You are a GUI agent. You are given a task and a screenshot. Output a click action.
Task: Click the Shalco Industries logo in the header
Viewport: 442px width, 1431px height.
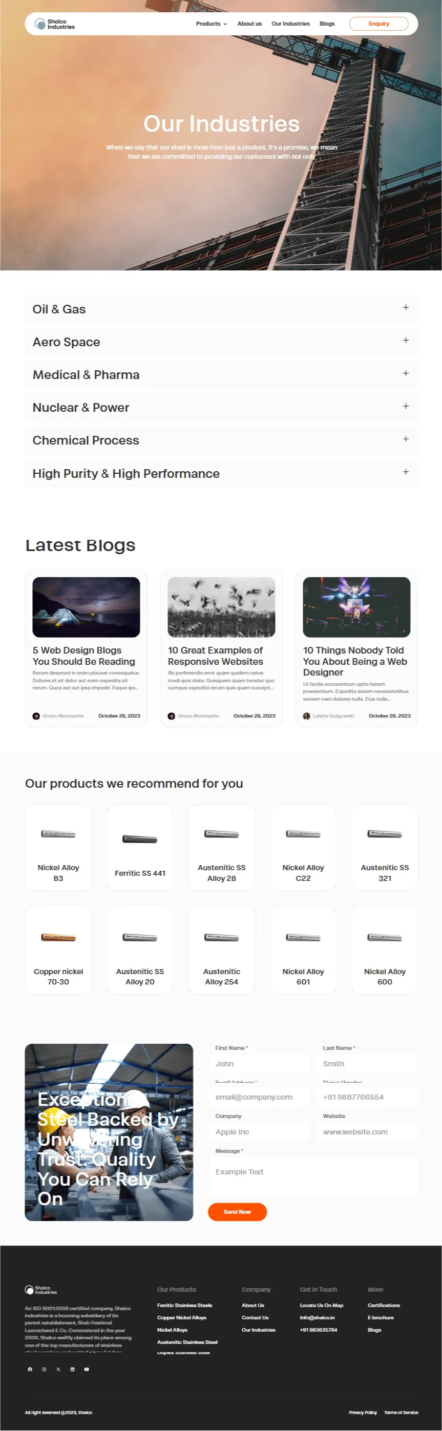click(54, 24)
